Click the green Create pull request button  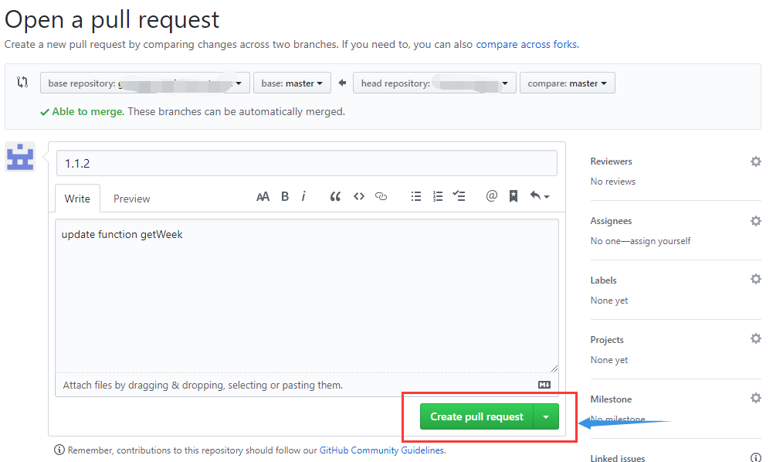[477, 416]
